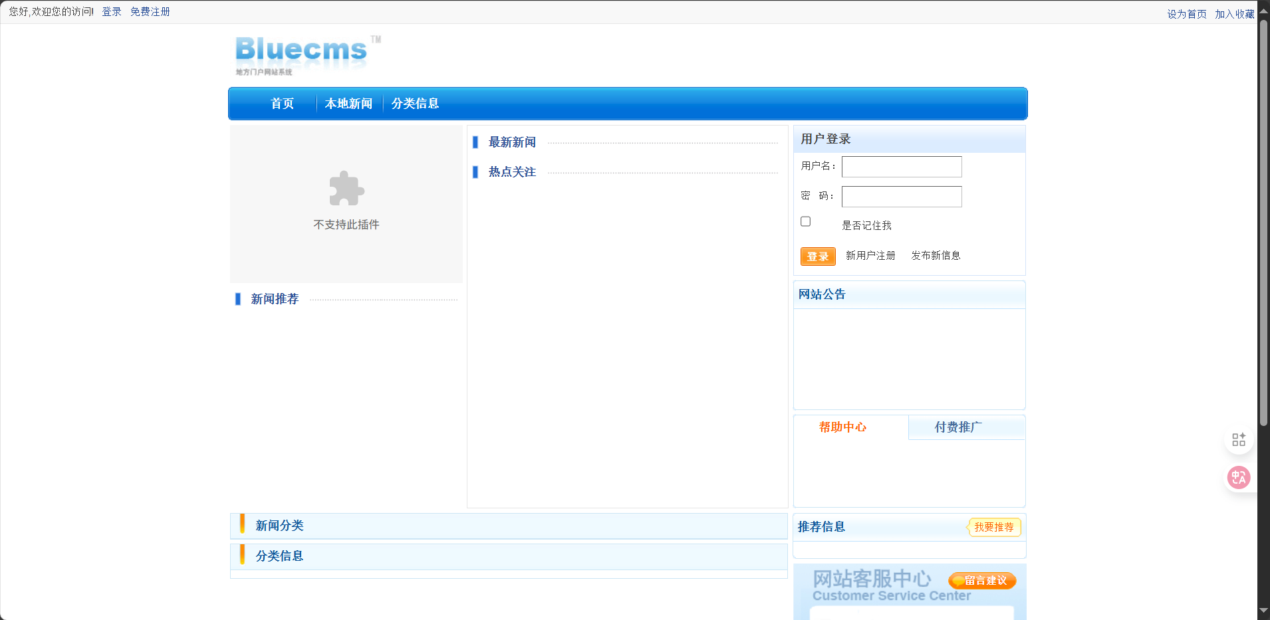Click the Bluecms logo
The height and width of the screenshot is (620, 1270).
coord(303,54)
